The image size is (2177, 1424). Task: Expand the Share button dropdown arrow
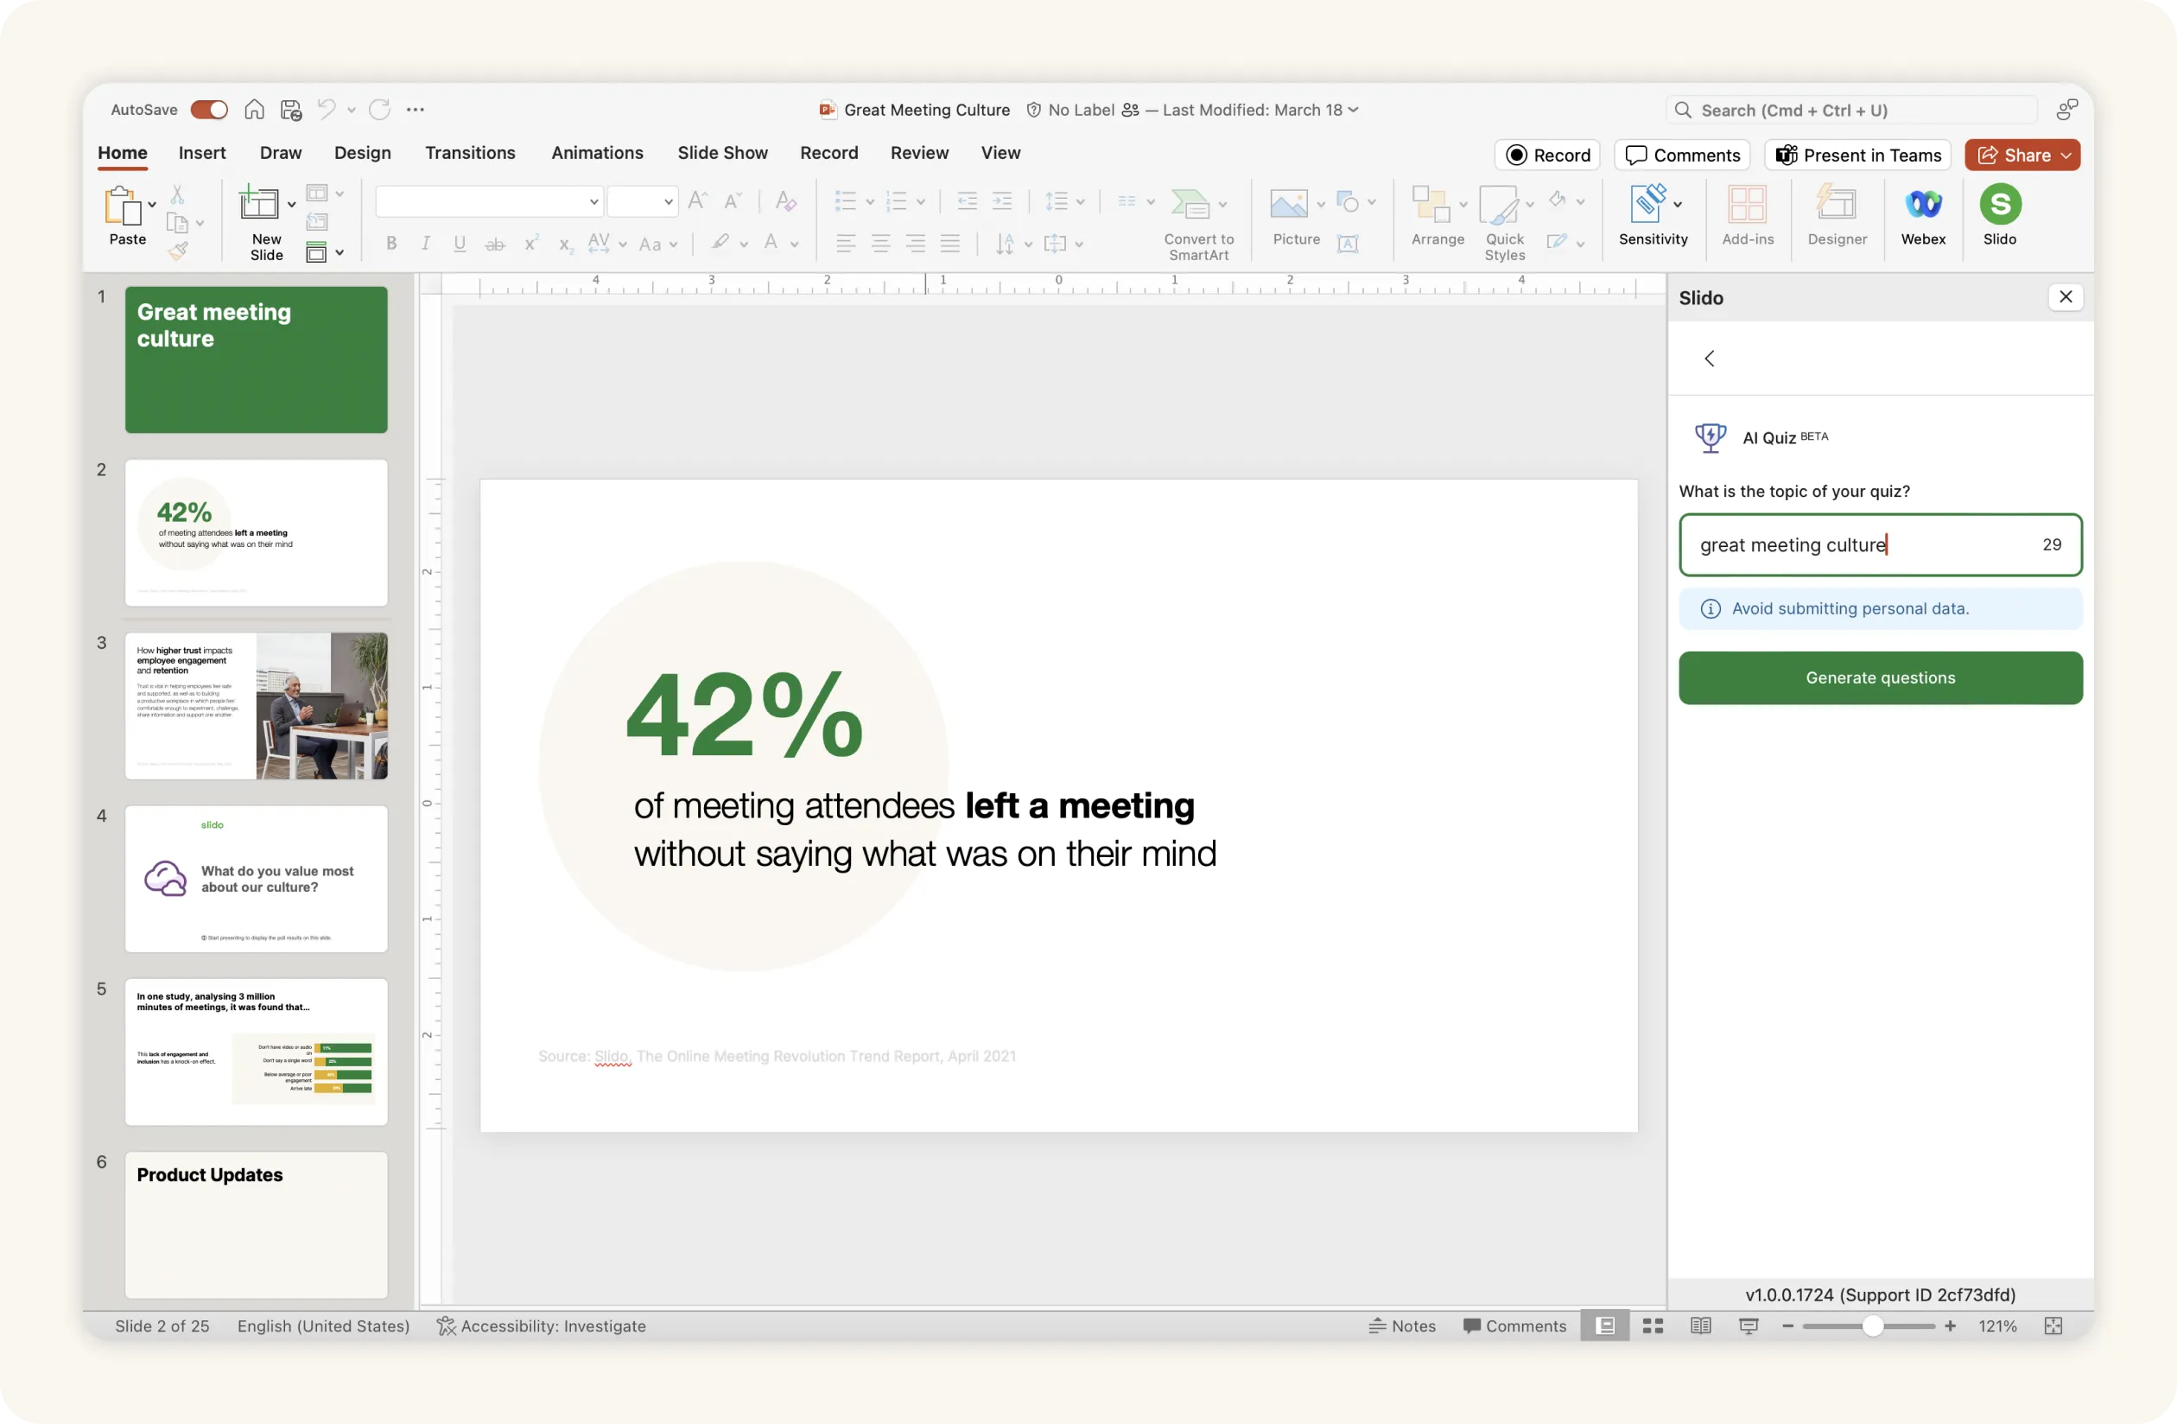click(x=2066, y=156)
